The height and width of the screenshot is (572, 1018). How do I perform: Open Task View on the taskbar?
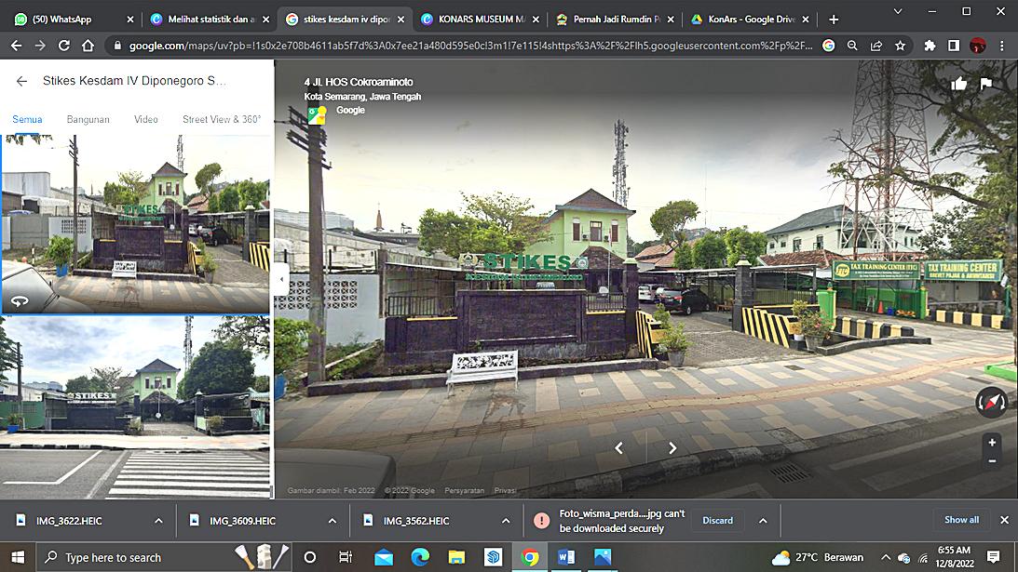(346, 557)
